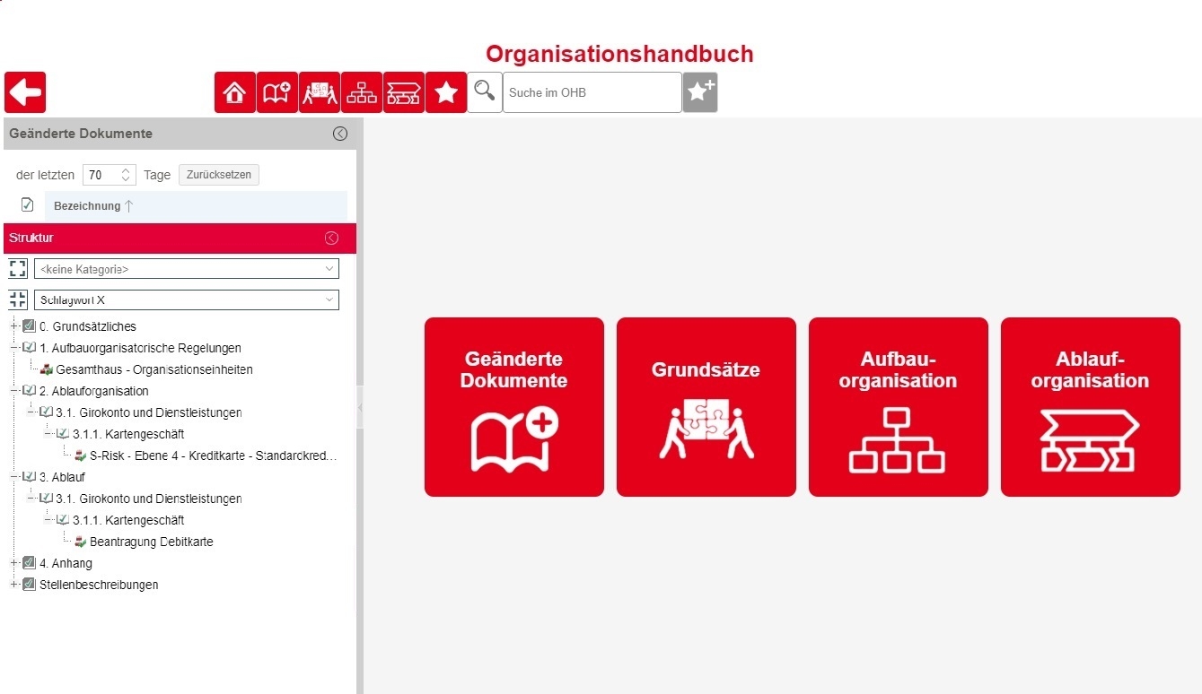The height and width of the screenshot is (694, 1202).
Task: Click the folder icon of 0. Grundsätzliches
Action: point(29,326)
